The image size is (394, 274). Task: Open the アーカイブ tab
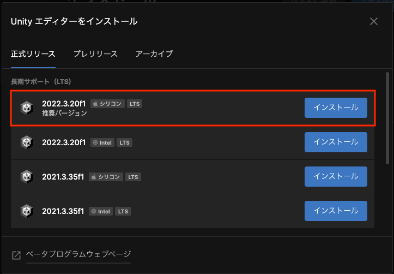pos(154,54)
